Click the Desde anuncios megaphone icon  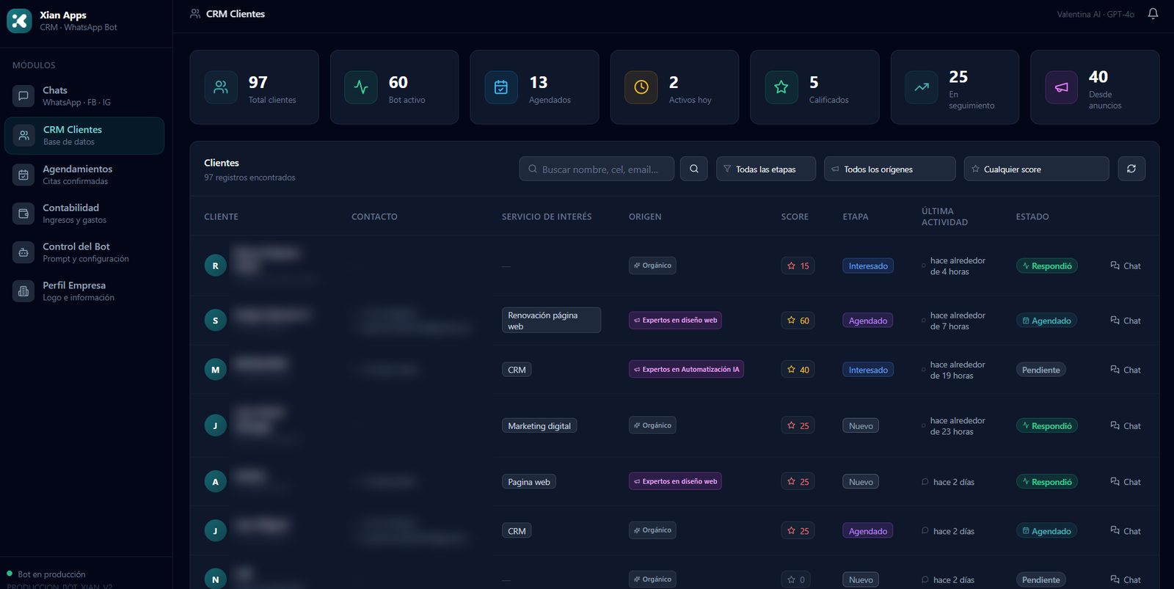click(x=1061, y=87)
